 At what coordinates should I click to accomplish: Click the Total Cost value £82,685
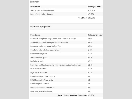pyautogui.click(x=92, y=18)
